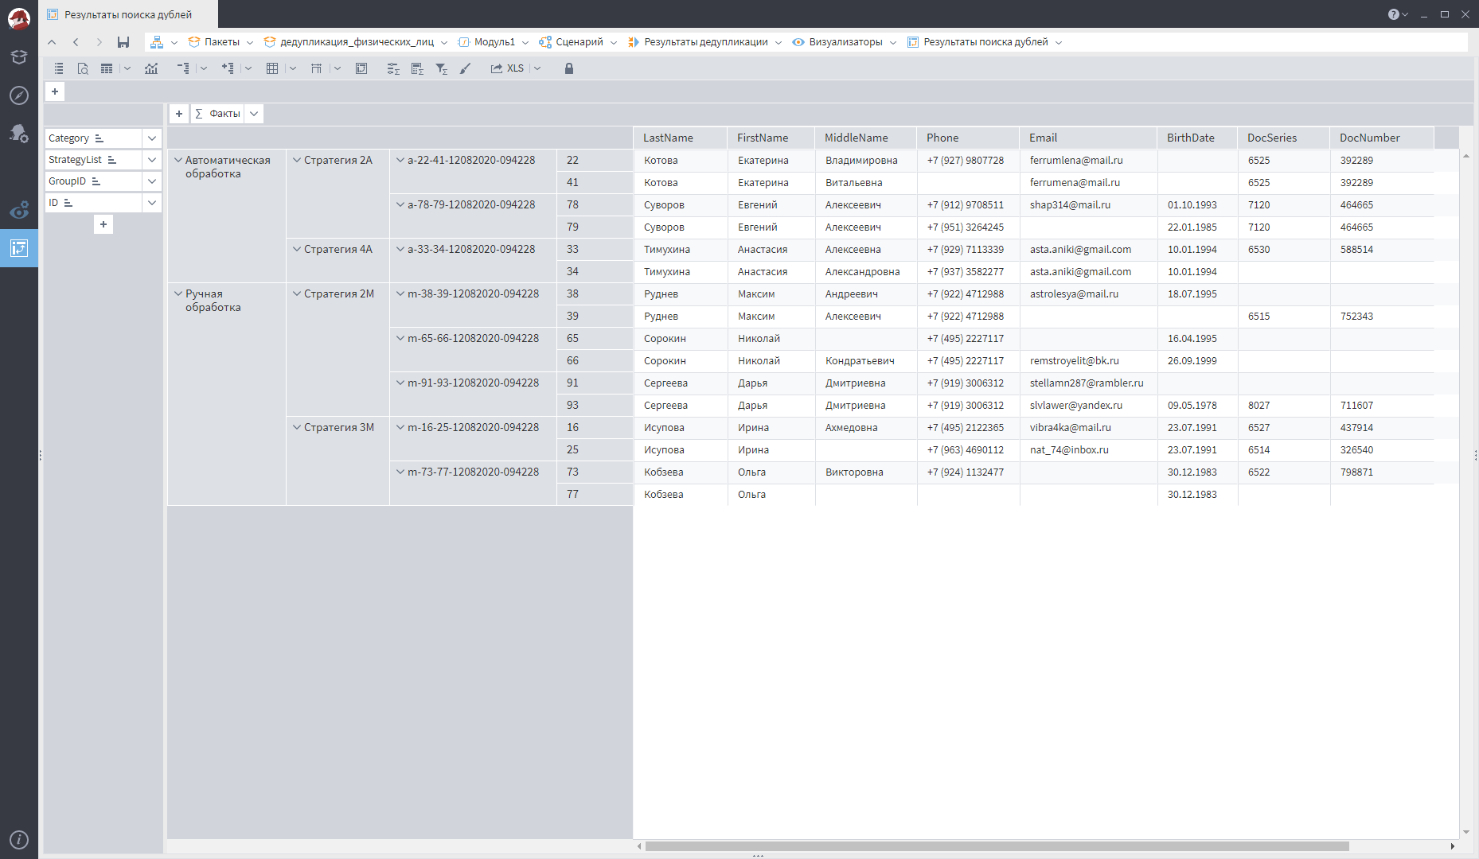Select the brush formatting icon in toolbar
Viewport: 1479px width, 859px height.
coord(465,68)
